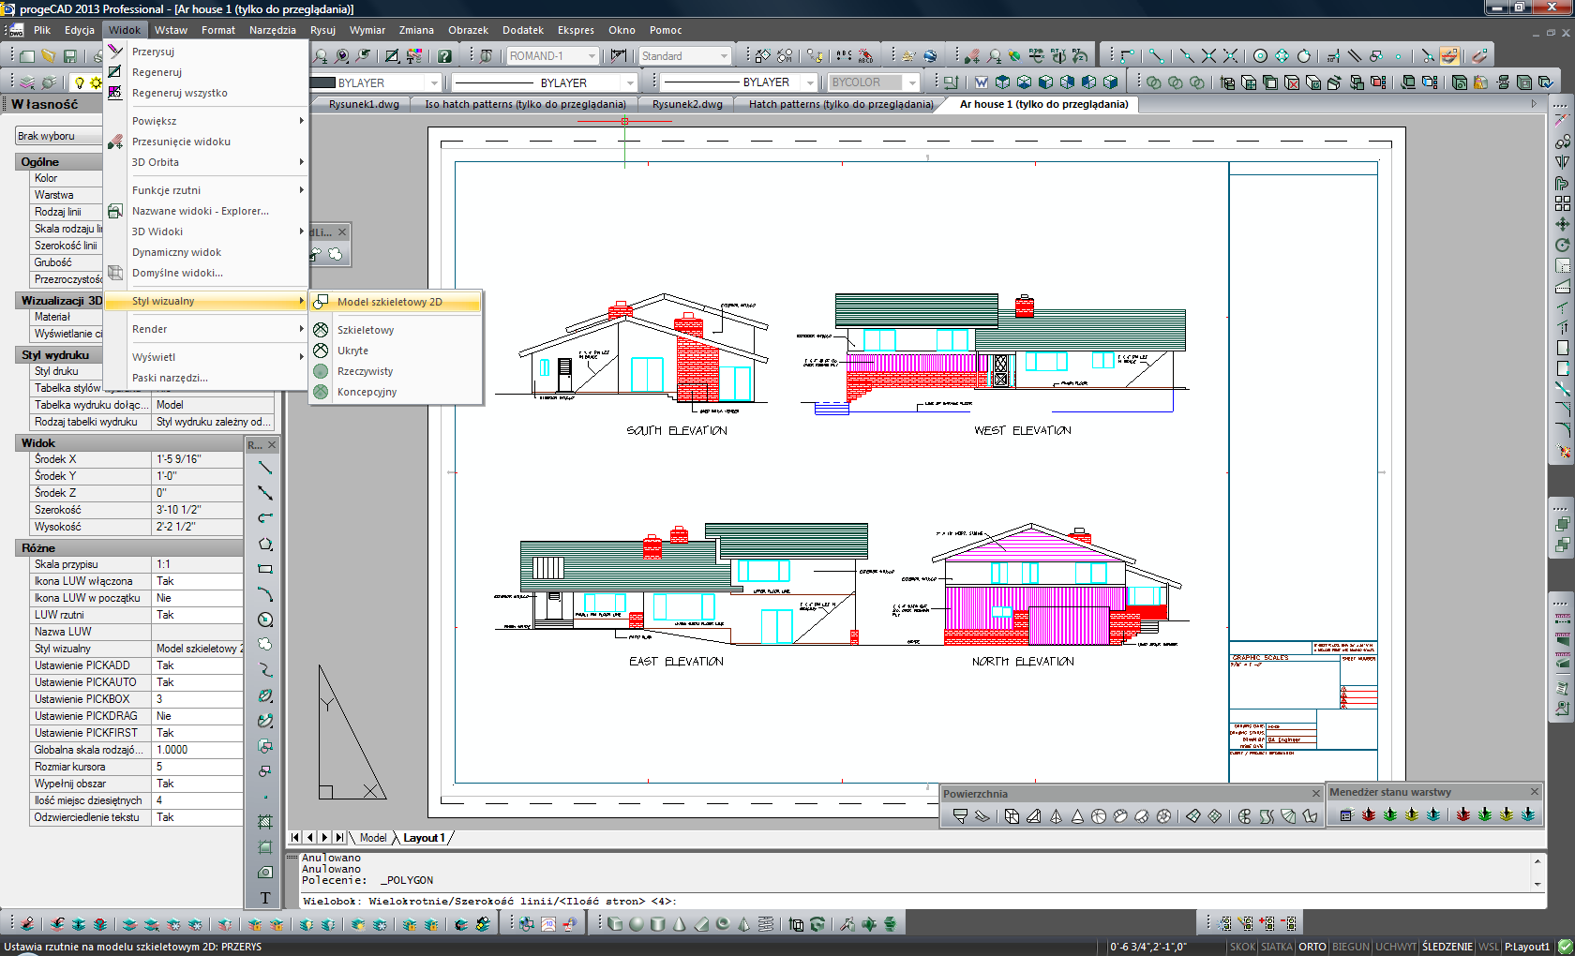The image size is (1575, 956).
Task: Click the Model layout tab
Action: coord(372,838)
